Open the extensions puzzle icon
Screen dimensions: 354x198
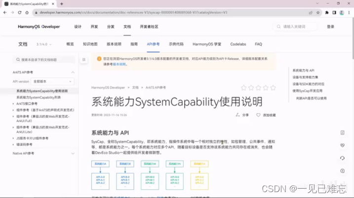(327, 13)
